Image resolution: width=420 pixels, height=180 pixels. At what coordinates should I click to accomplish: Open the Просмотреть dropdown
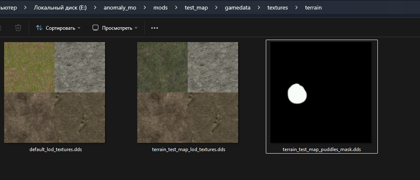point(115,28)
